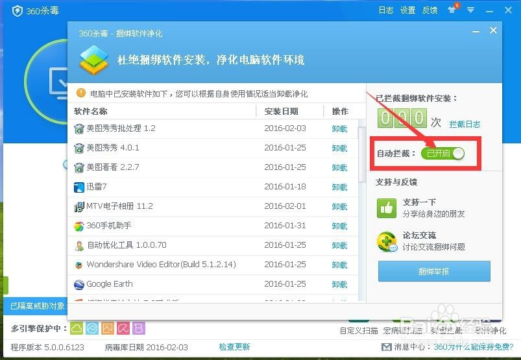Click the 自定义扫描 label
Viewport: 521px width, 360px height.
(359, 331)
